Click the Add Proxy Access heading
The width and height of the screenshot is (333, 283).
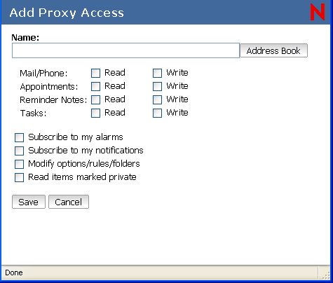point(67,13)
